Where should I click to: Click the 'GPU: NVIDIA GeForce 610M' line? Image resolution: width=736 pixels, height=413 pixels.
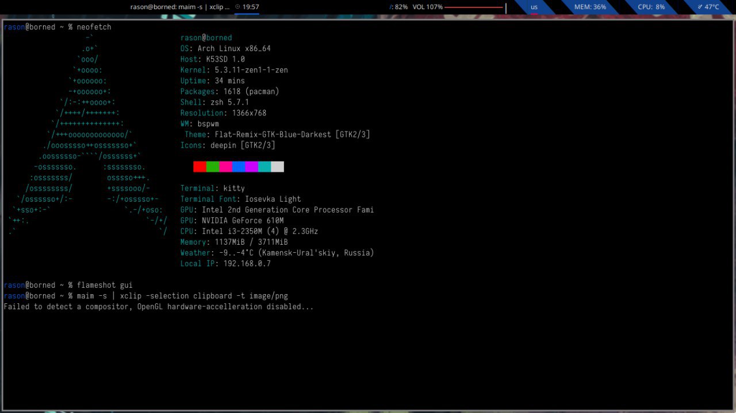(x=232, y=221)
